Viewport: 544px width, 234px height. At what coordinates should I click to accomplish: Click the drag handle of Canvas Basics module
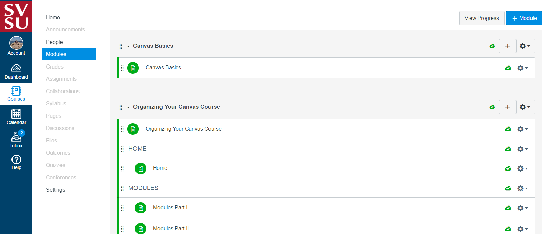point(121,46)
